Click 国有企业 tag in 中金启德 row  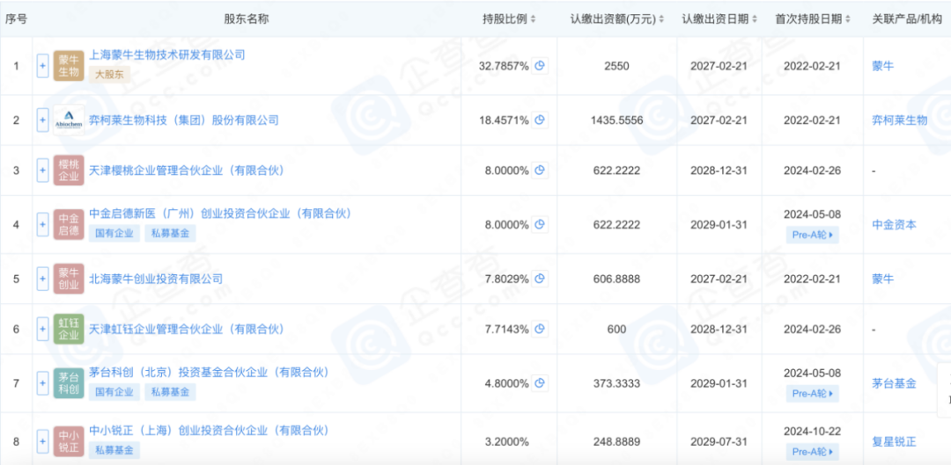pos(114,233)
